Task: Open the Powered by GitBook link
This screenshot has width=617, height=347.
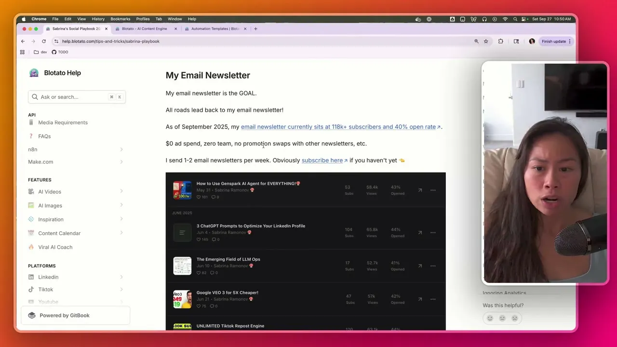Action: click(75, 315)
